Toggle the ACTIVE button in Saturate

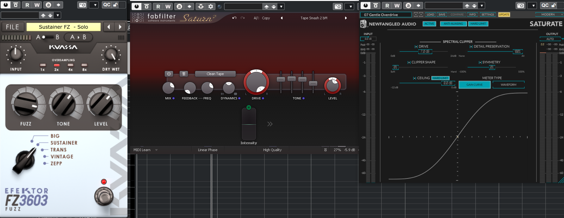point(429,24)
